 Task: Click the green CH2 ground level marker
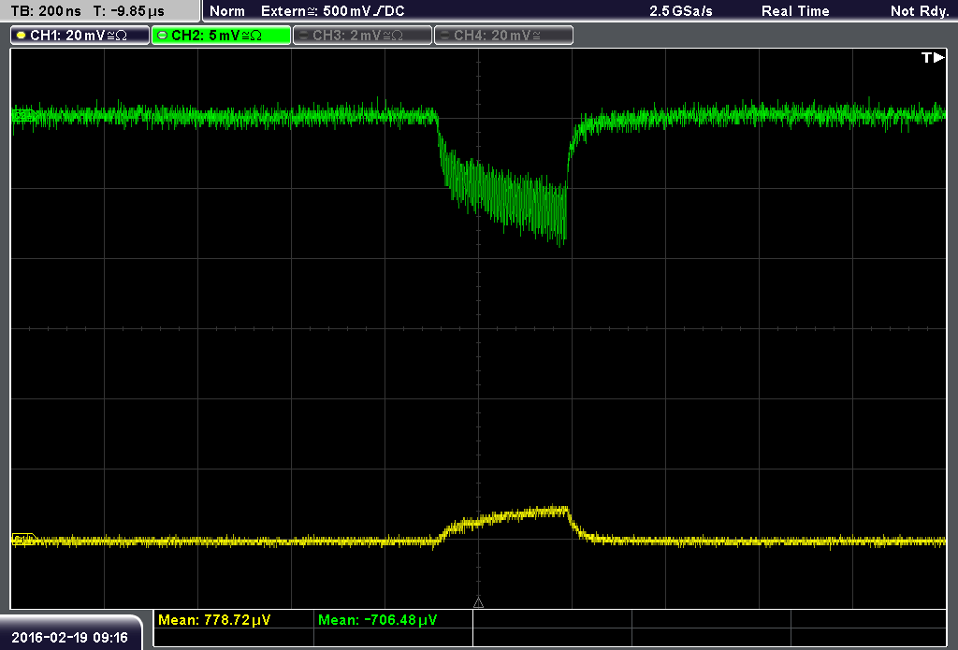point(23,115)
